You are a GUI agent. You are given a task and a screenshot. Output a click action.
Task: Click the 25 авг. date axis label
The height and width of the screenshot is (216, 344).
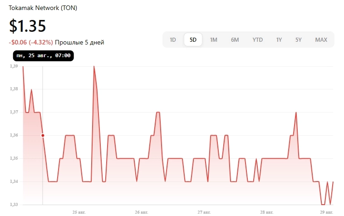(79, 212)
